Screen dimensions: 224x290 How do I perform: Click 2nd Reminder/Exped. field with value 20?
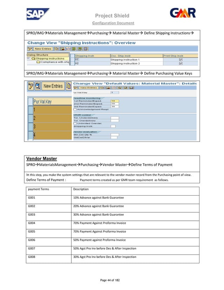click(115, 104)
